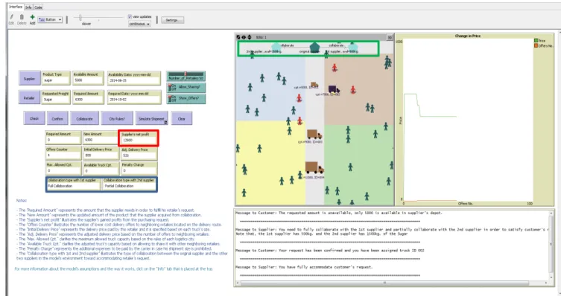Switch to the Code tab
Screen dimensions: 561x296
point(38,7)
